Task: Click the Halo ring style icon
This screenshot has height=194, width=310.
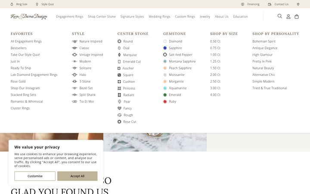Action: (x=74, y=75)
